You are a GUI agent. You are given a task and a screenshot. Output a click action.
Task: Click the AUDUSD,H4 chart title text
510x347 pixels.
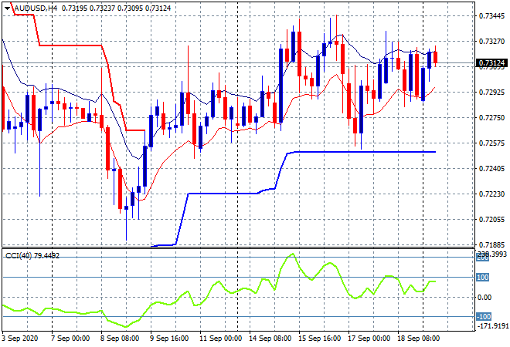click(x=36, y=8)
